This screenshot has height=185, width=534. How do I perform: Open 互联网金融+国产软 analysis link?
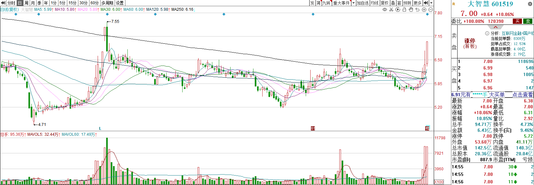[518, 33]
